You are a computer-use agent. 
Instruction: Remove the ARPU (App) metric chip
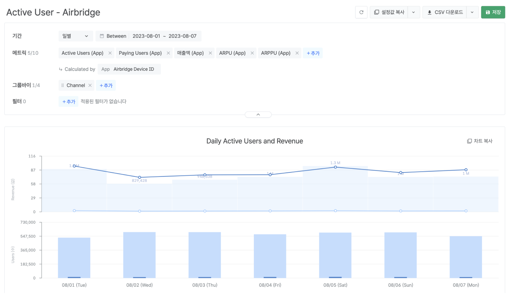click(252, 53)
